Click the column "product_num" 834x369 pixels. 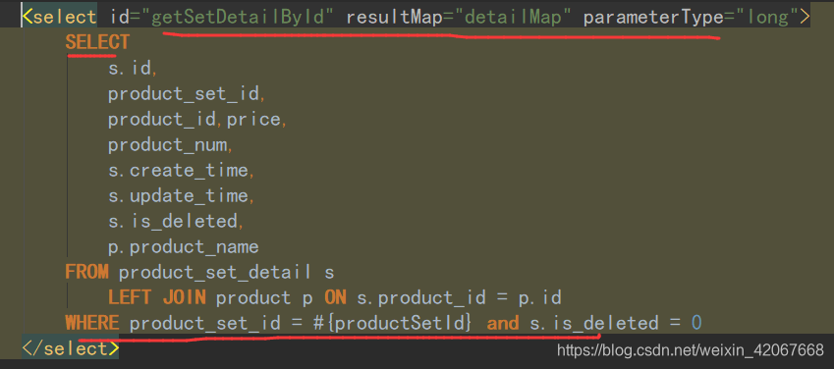click(167, 144)
